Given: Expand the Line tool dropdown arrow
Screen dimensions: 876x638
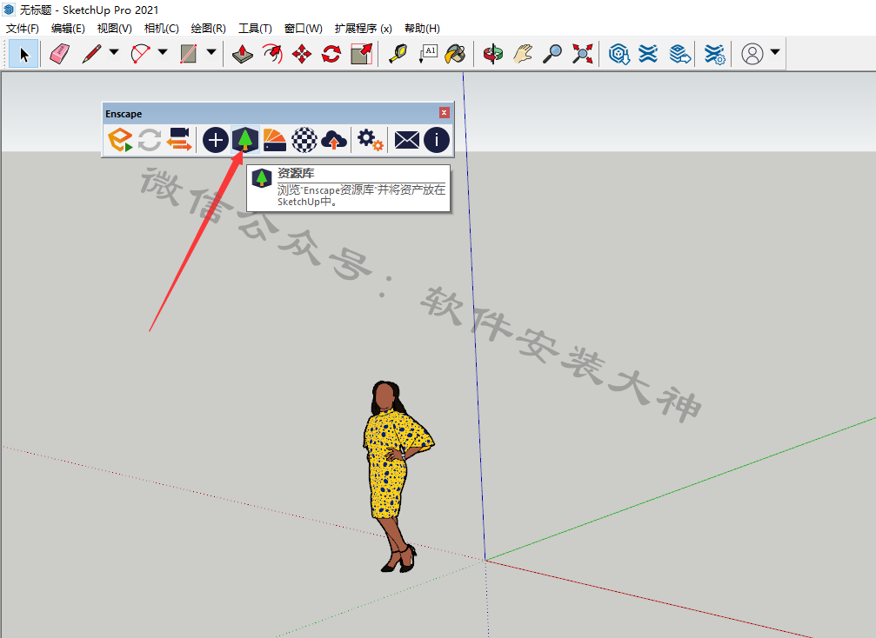Looking at the screenshot, I should pos(114,52).
